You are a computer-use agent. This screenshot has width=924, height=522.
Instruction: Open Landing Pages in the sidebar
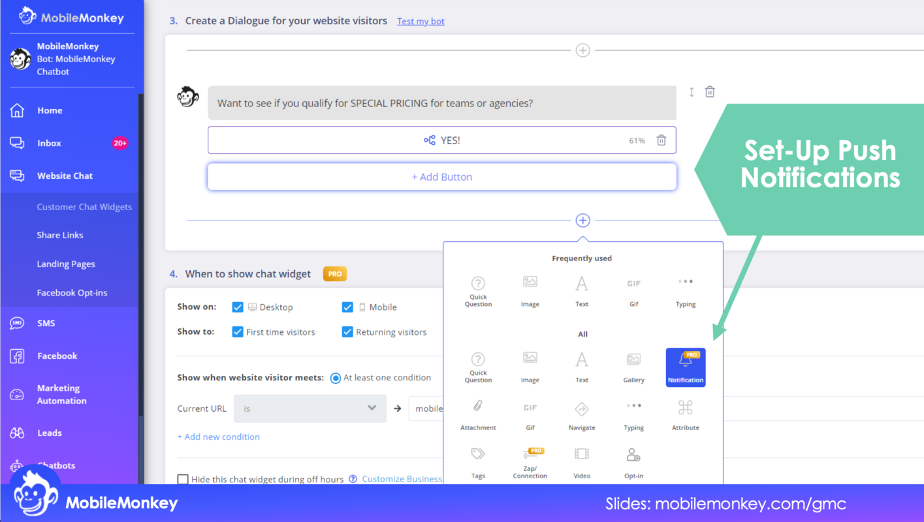[65, 264]
